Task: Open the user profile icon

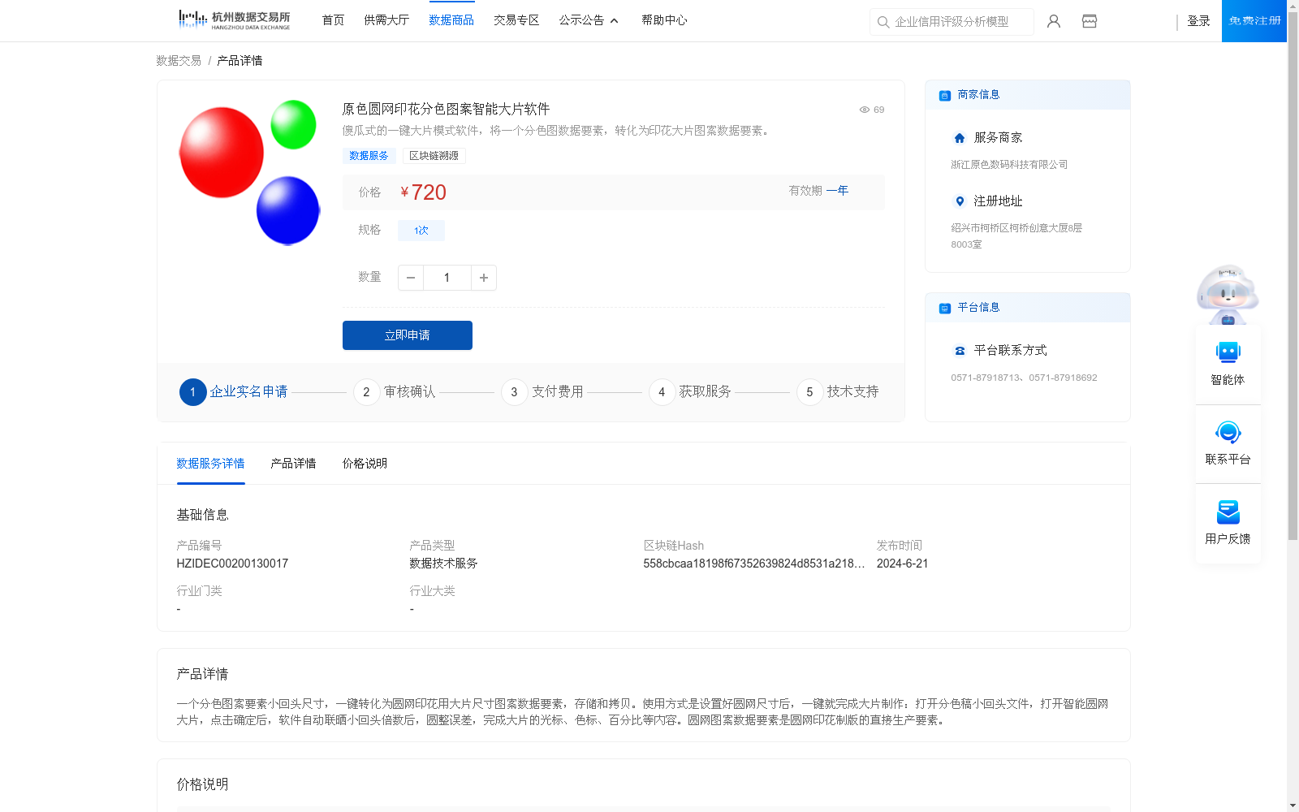Action: pyautogui.click(x=1054, y=21)
